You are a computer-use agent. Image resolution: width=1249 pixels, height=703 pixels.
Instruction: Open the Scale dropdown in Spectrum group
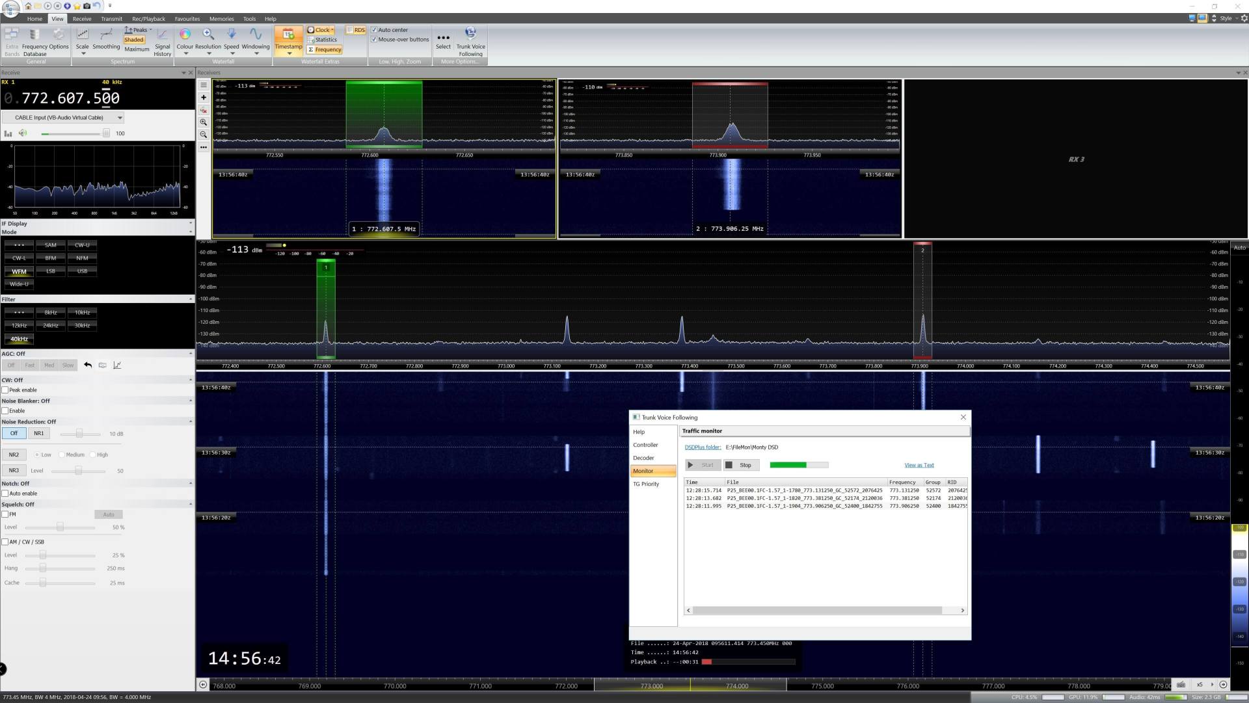(83, 52)
